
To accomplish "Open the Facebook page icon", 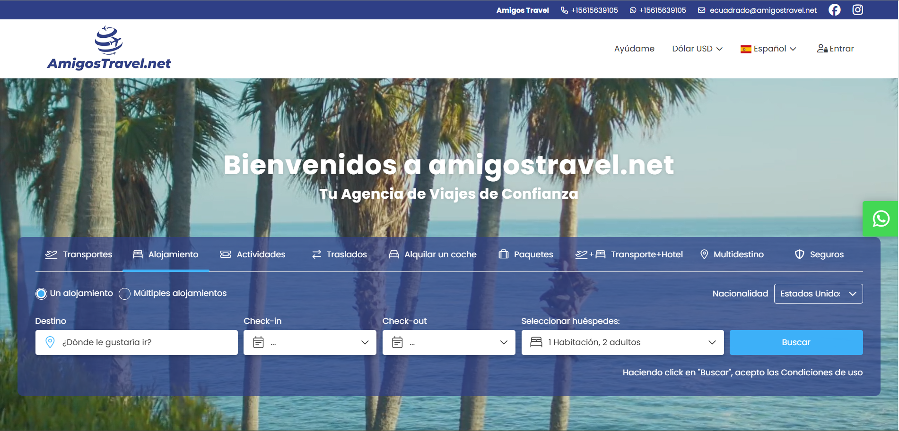I will tap(835, 10).
